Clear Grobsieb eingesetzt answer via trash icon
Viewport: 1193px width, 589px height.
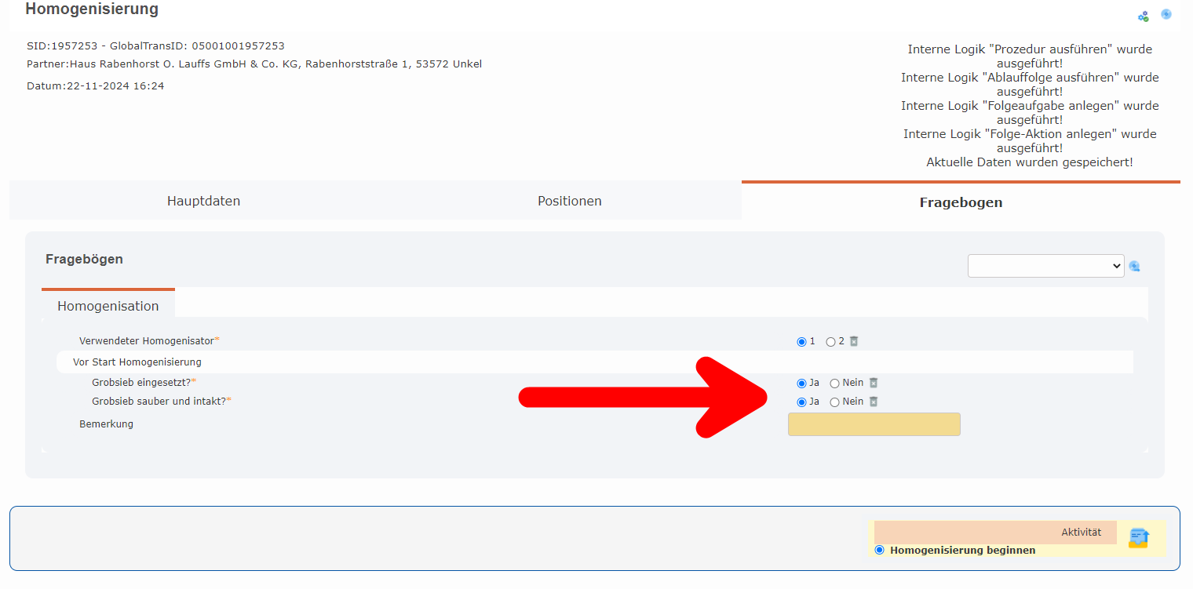873,383
